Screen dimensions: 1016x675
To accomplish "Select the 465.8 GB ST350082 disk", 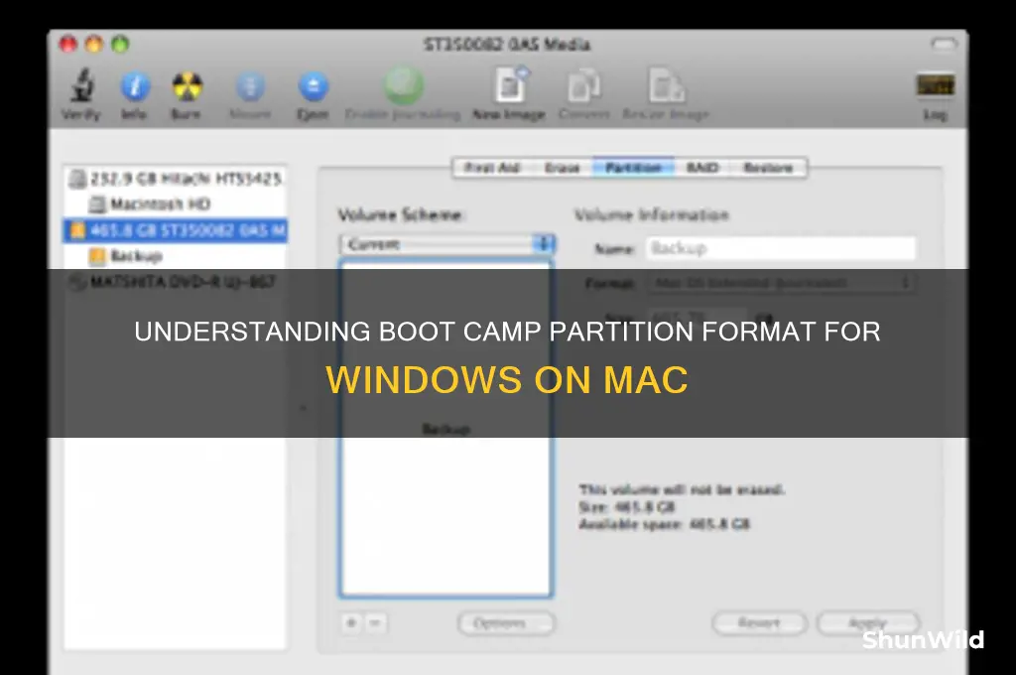I will coord(175,230).
